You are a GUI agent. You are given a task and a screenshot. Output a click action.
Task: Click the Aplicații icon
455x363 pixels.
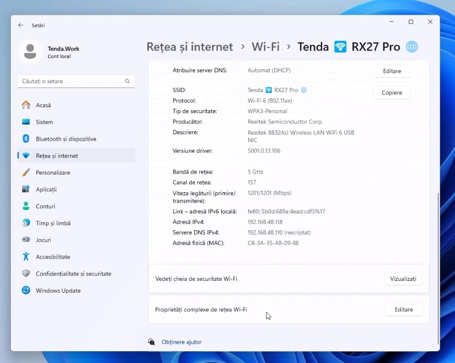pos(26,189)
